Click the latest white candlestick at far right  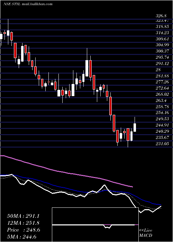pos(135,128)
